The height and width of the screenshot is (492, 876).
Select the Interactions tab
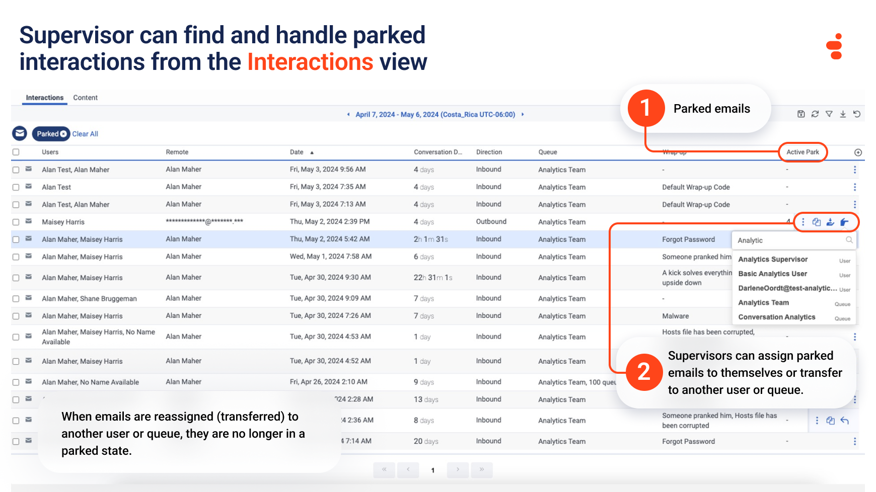(45, 98)
